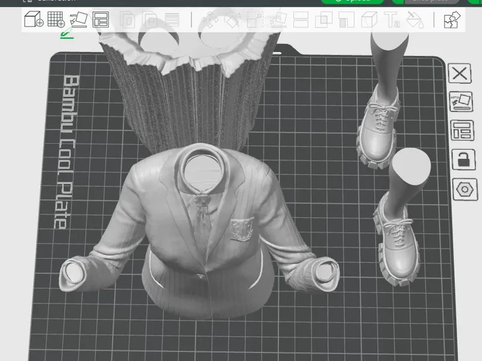Open the Seam painting cube tool

pyautogui.click(x=369, y=20)
